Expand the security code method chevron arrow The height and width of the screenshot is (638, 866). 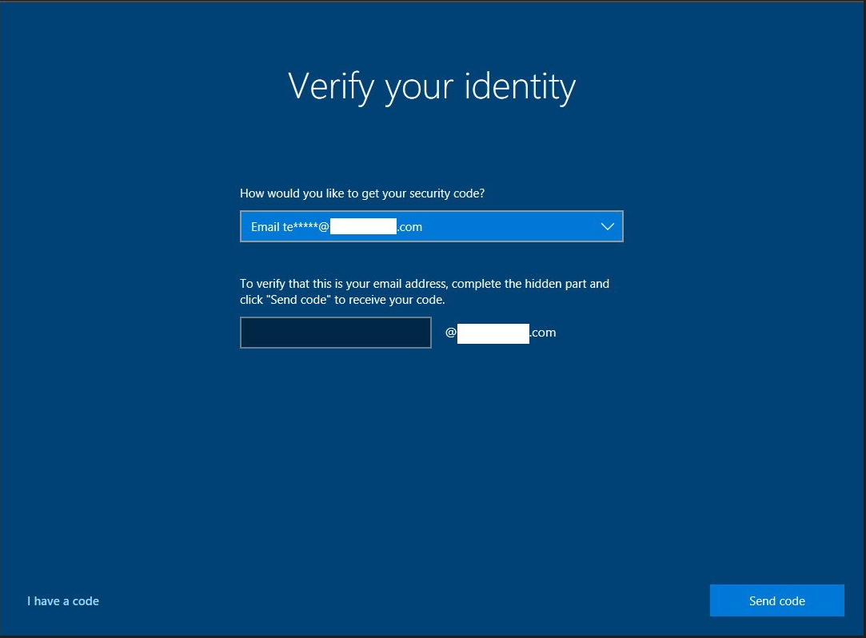coord(607,227)
